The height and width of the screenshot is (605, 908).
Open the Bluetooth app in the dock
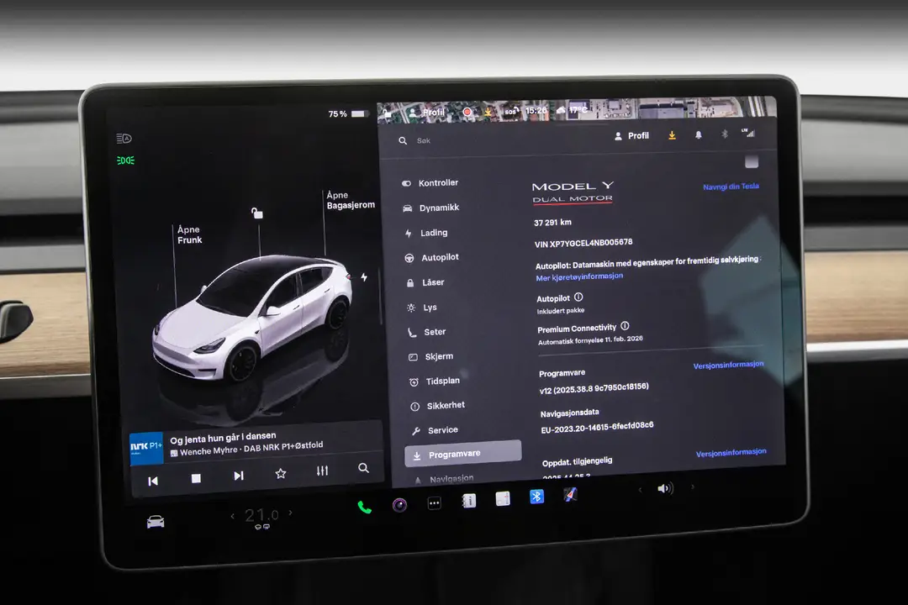click(536, 496)
